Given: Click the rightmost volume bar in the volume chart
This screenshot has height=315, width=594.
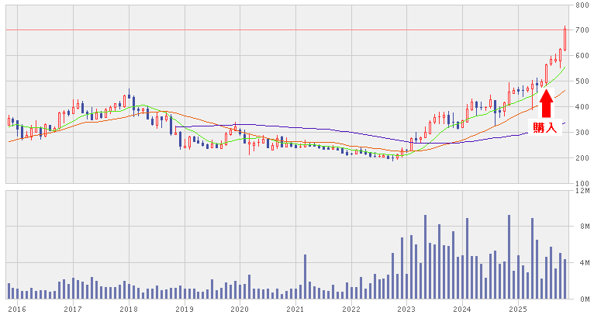Looking at the screenshot, I should pyautogui.click(x=565, y=279).
